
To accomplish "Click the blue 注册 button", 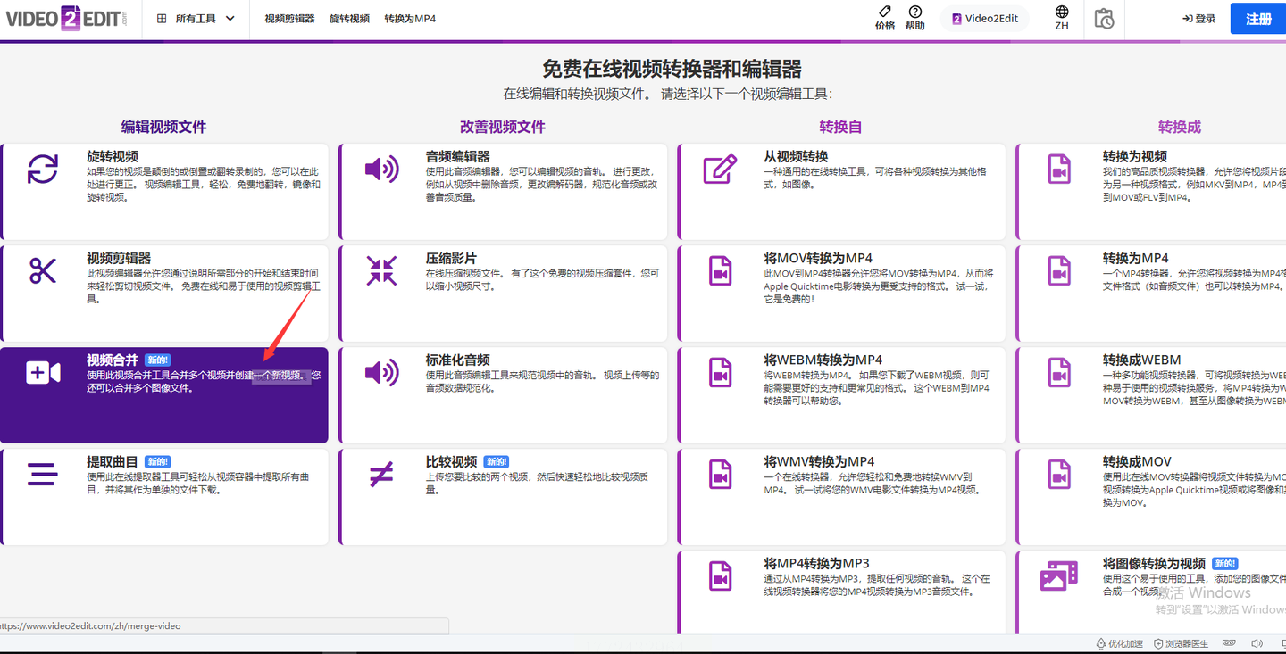I will click(1257, 19).
